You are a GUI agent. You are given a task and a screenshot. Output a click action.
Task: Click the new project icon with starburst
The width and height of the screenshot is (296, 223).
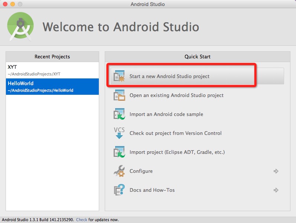119,76
